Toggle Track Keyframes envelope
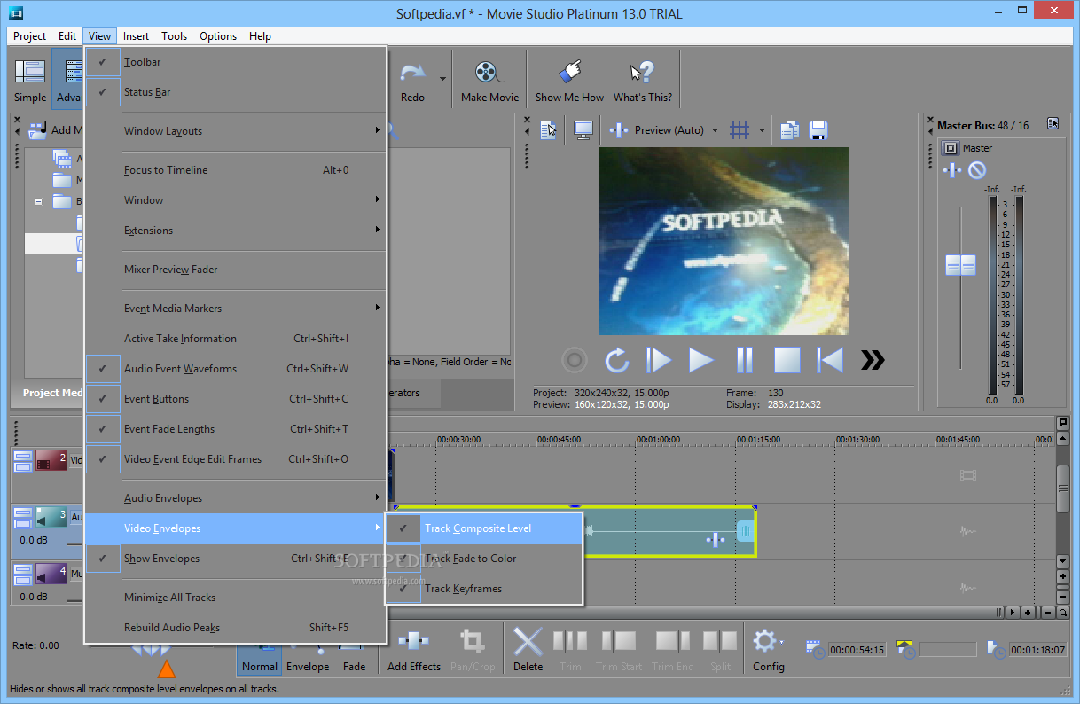 pos(483,589)
